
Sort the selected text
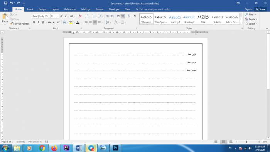click(129, 16)
